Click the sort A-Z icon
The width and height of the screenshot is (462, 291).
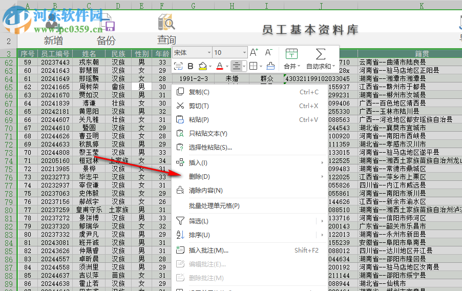tap(180, 235)
